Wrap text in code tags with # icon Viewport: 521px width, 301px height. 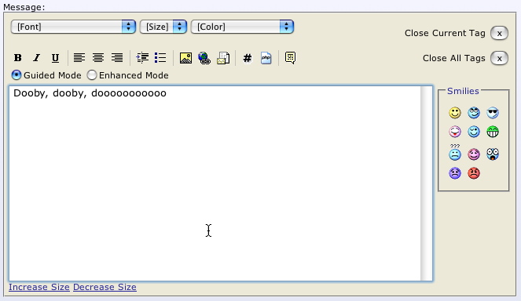pyautogui.click(x=248, y=58)
